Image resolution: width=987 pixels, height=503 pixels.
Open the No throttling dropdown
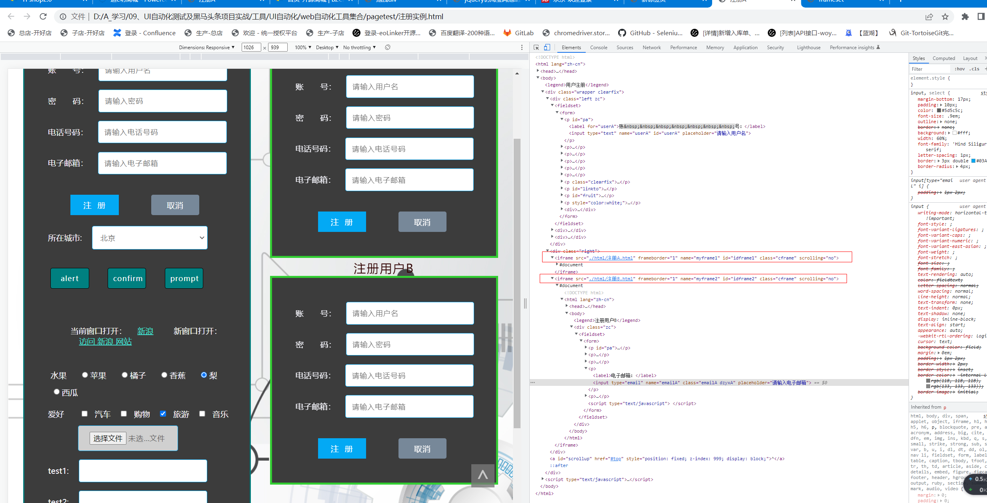point(359,47)
